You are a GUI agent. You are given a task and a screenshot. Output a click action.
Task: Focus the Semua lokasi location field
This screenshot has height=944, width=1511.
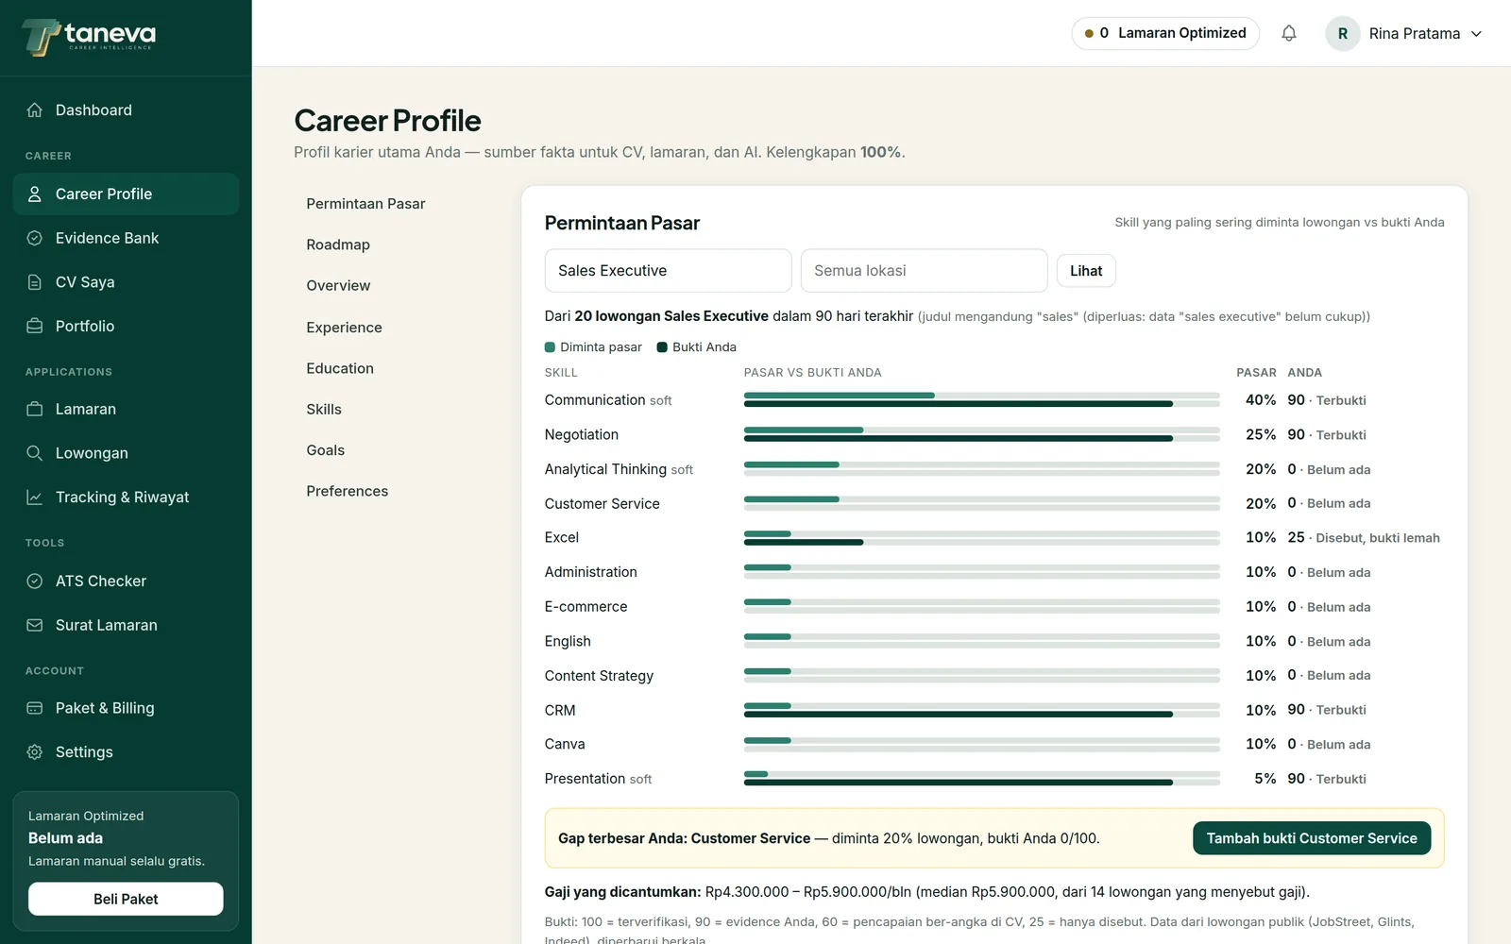click(x=924, y=271)
